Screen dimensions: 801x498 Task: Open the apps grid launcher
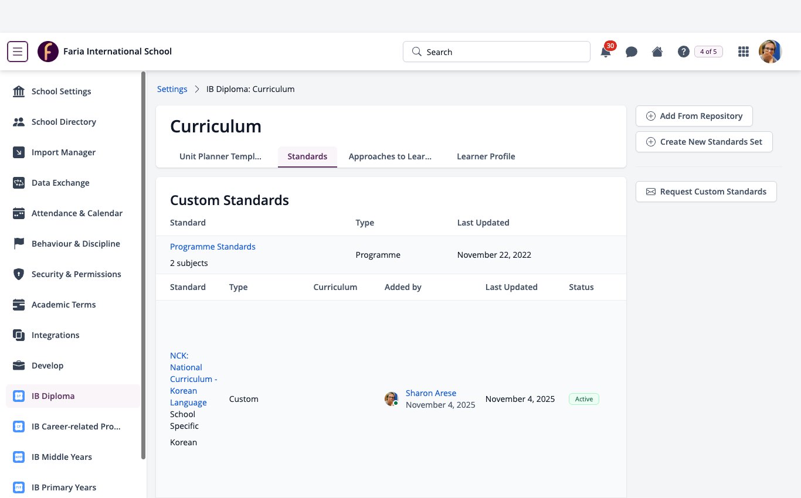[x=744, y=52]
